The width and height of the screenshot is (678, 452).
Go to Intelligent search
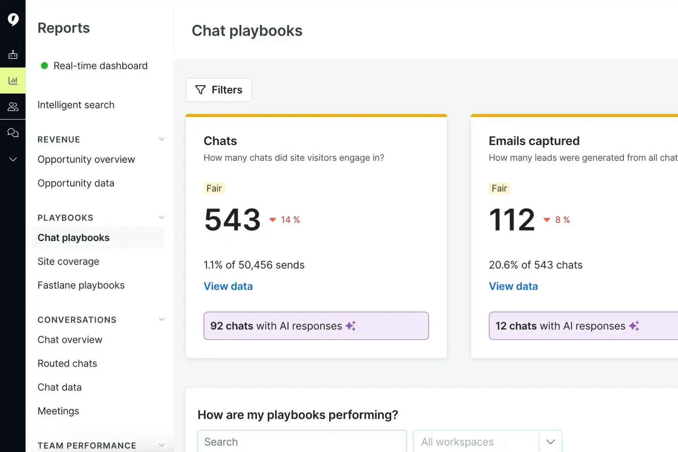coord(76,105)
